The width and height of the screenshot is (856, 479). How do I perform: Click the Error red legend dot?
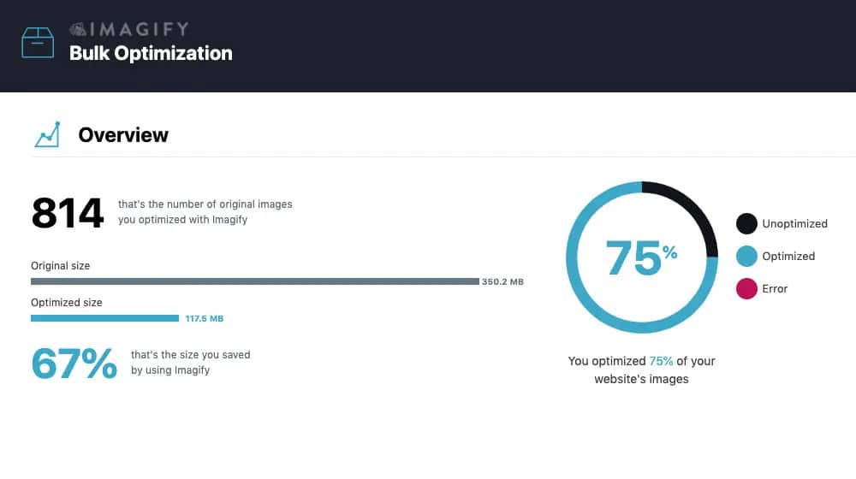click(746, 288)
